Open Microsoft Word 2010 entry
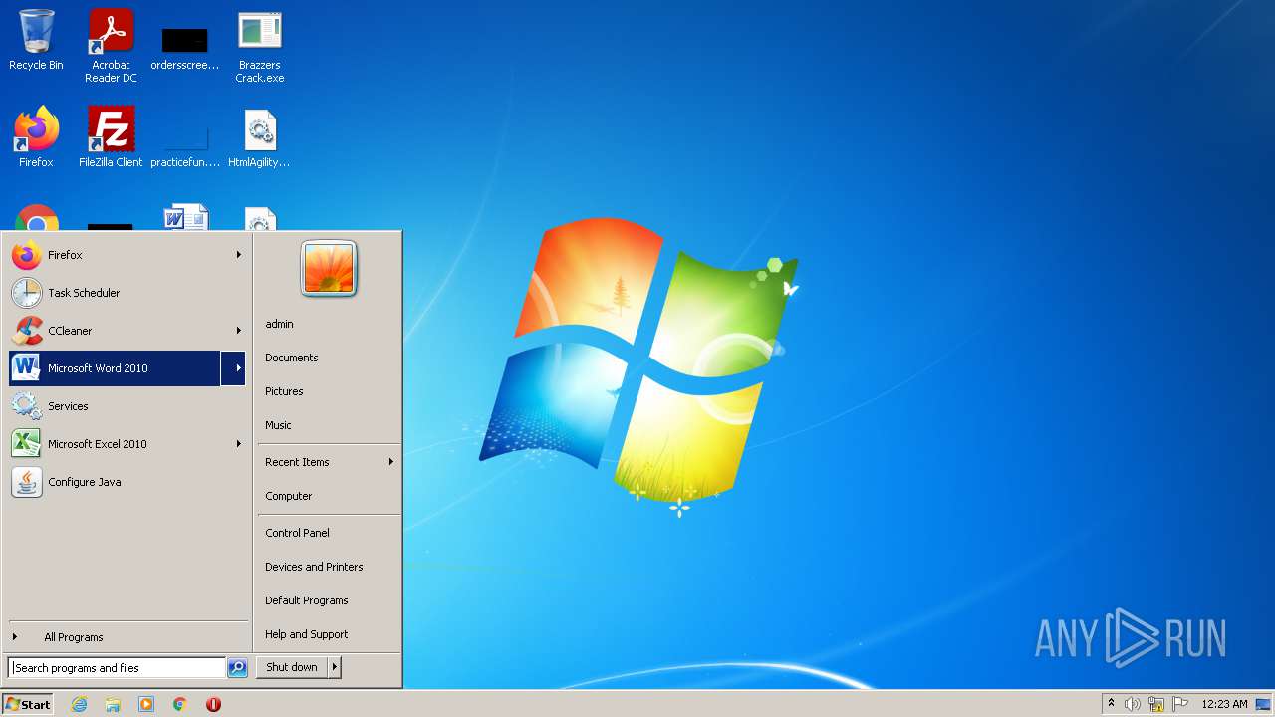1275x717 pixels. tap(115, 368)
